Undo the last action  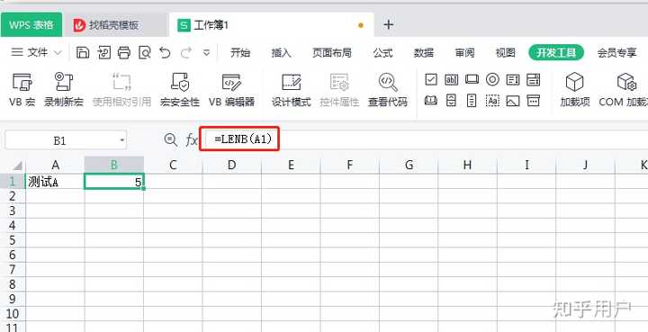coord(165,52)
